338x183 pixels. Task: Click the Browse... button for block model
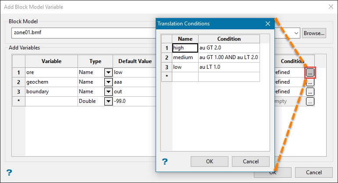314,33
